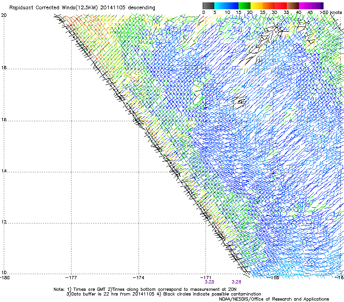Click the purple '3:25' pass time label
The height and width of the screenshot is (302, 344).
coord(210,282)
